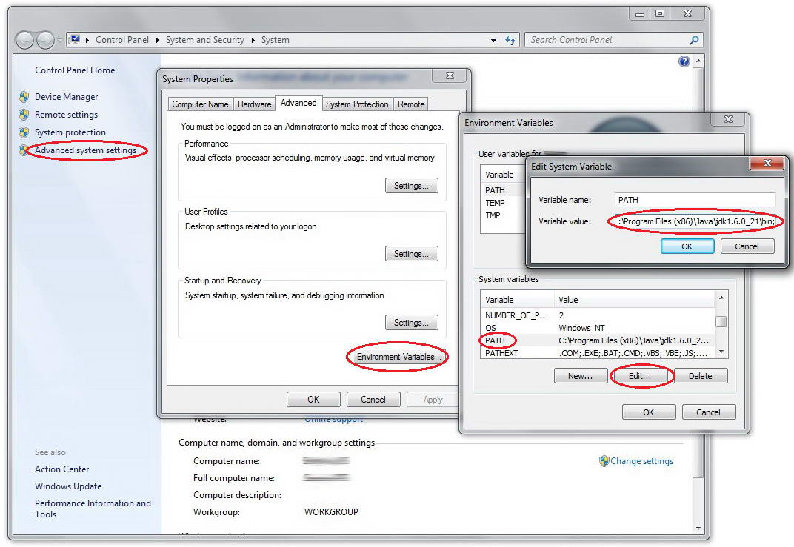Image resolution: width=794 pixels, height=547 pixels.
Task: Click the computer icon in address bar
Action: pos(74,39)
